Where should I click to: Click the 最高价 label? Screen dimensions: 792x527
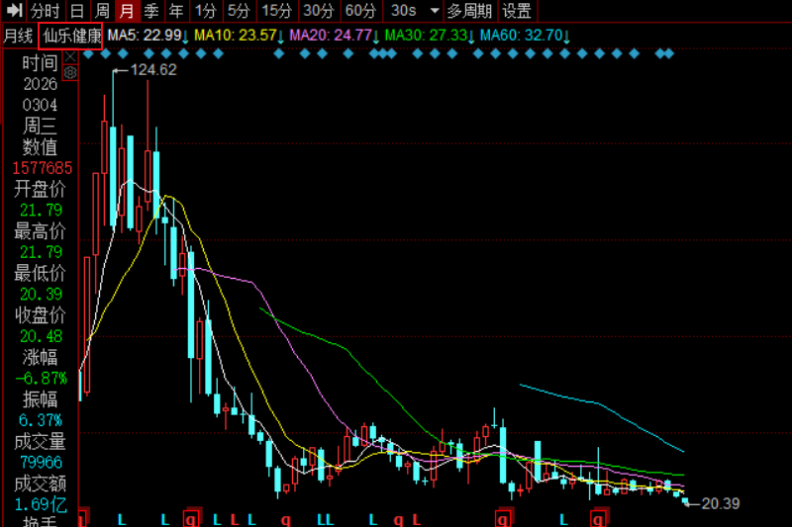coord(40,231)
